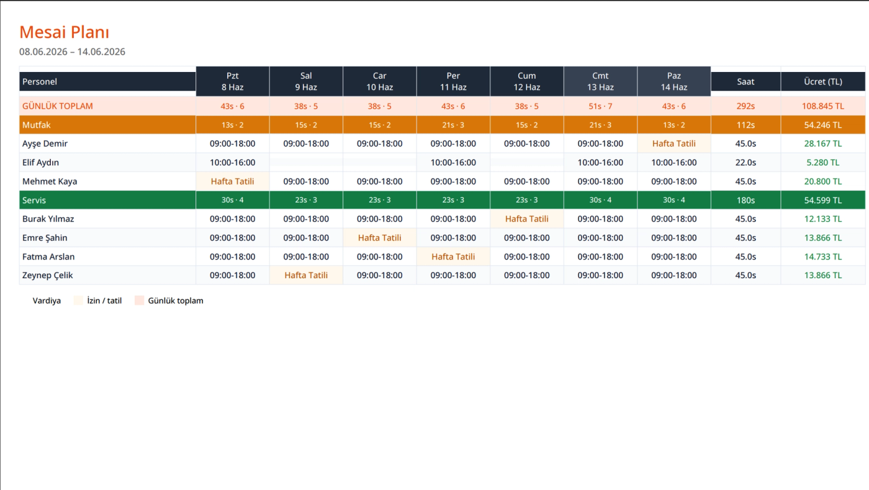Click the Günlük toplam legend color swatch
Viewport: 869px width, 490px height.
(x=140, y=301)
